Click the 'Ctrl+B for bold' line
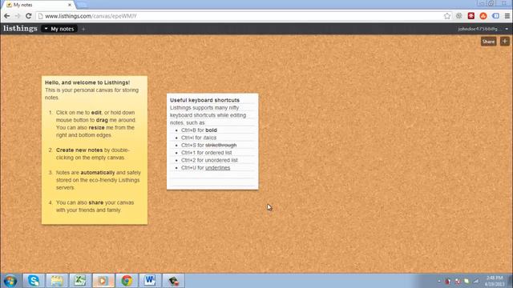The image size is (513, 288). (199, 130)
